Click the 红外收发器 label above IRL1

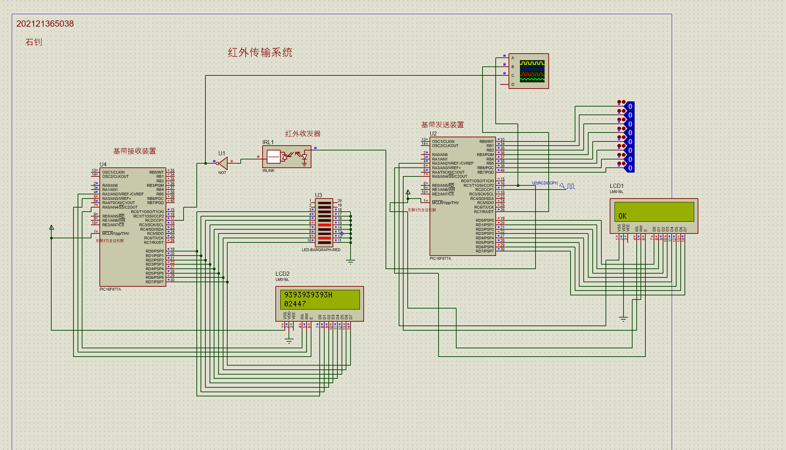(302, 134)
